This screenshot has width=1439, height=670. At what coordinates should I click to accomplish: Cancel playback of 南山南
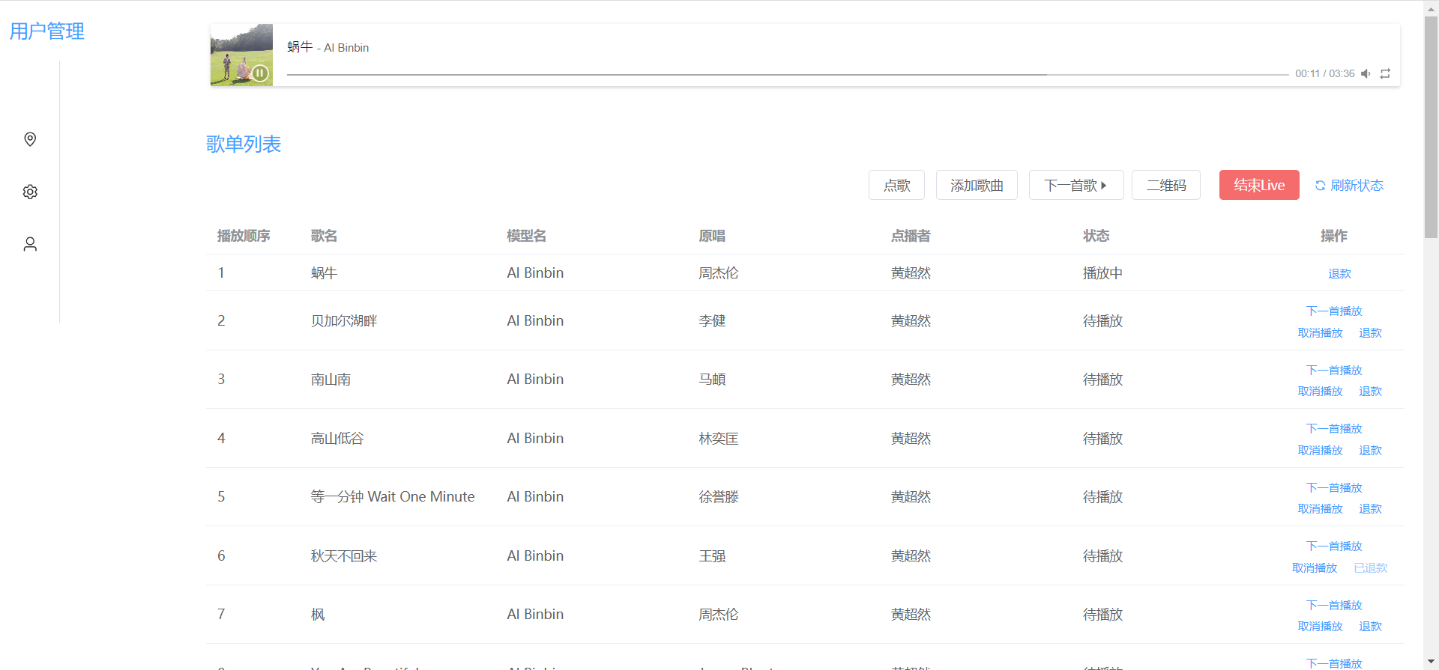[1320, 392]
